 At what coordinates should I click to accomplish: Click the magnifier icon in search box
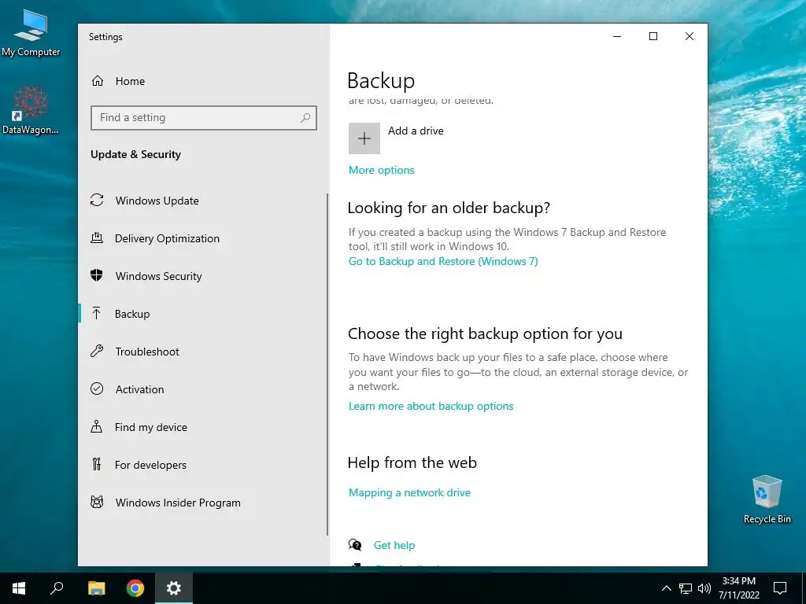point(305,118)
